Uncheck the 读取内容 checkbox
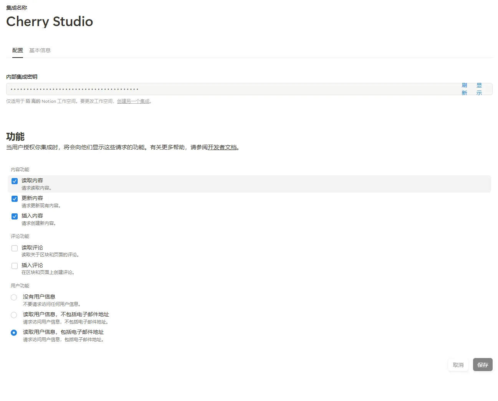The height and width of the screenshot is (401, 498). pos(15,181)
